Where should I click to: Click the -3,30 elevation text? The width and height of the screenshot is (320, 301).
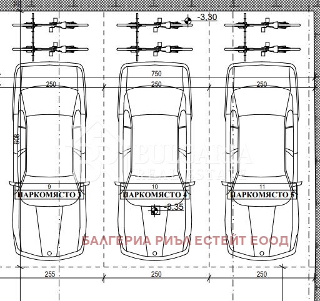coord(207,17)
